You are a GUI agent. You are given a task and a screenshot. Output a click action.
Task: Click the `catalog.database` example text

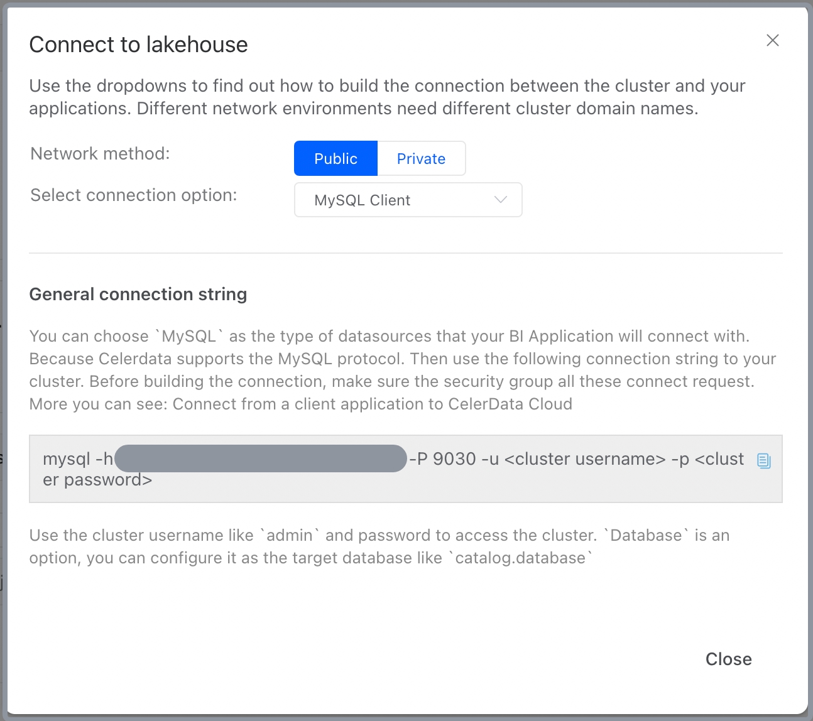(x=521, y=558)
